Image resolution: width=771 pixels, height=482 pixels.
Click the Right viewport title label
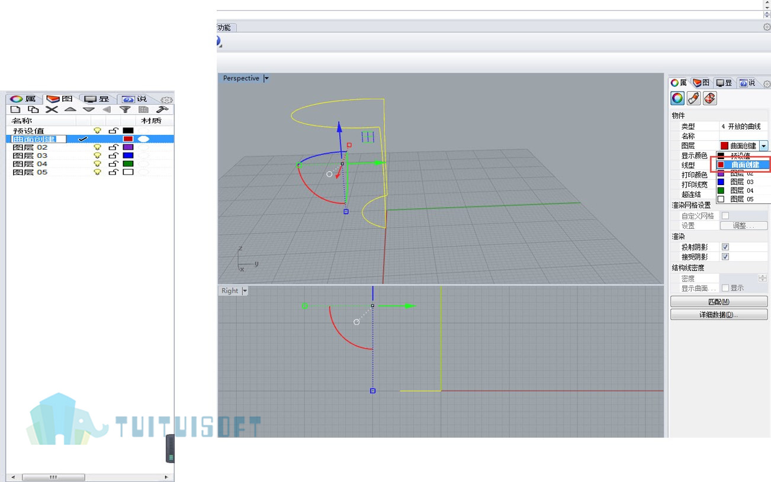230,291
